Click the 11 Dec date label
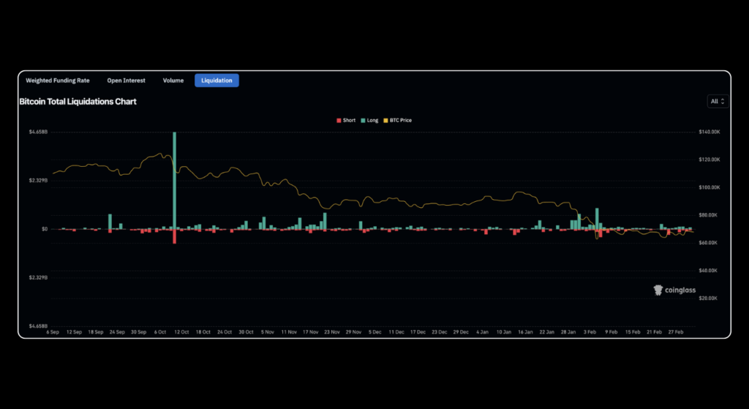This screenshot has height=409, width=749. point(396,331)
